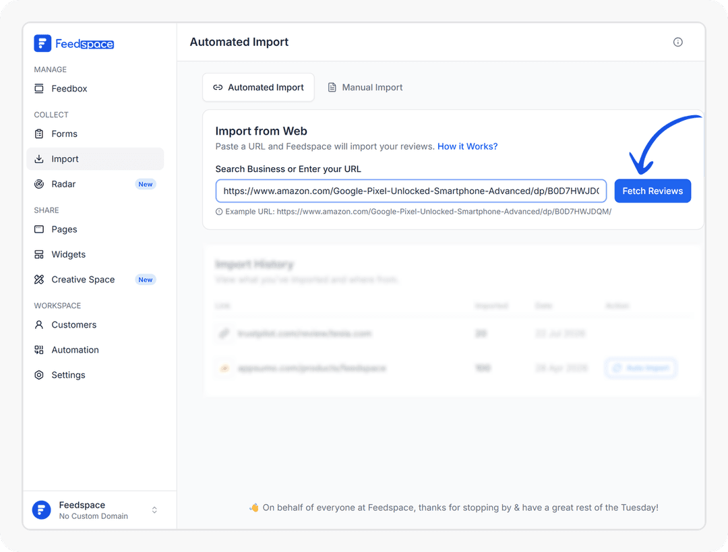The height and width of the screenshot is (552, 728).
Task: Switch to the Manual Import tab
Action: 365,87
